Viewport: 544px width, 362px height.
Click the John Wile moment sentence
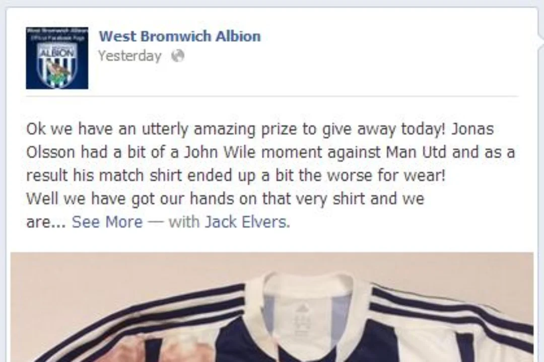pyautogui.click(x=270, y=152)
